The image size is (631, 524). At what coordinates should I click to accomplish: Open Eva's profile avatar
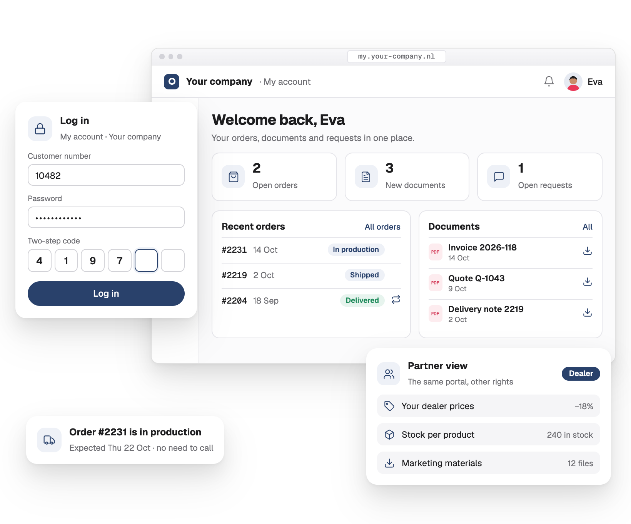[x=573, y=82]
